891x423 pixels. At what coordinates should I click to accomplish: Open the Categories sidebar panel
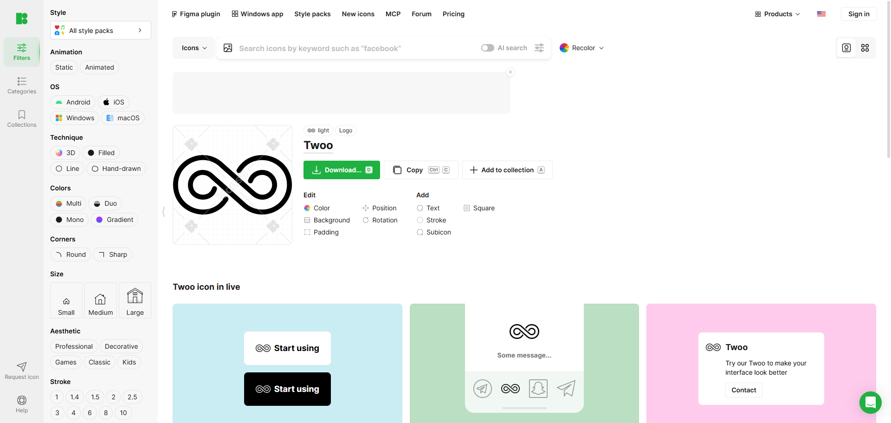click(x=22, y=85)
